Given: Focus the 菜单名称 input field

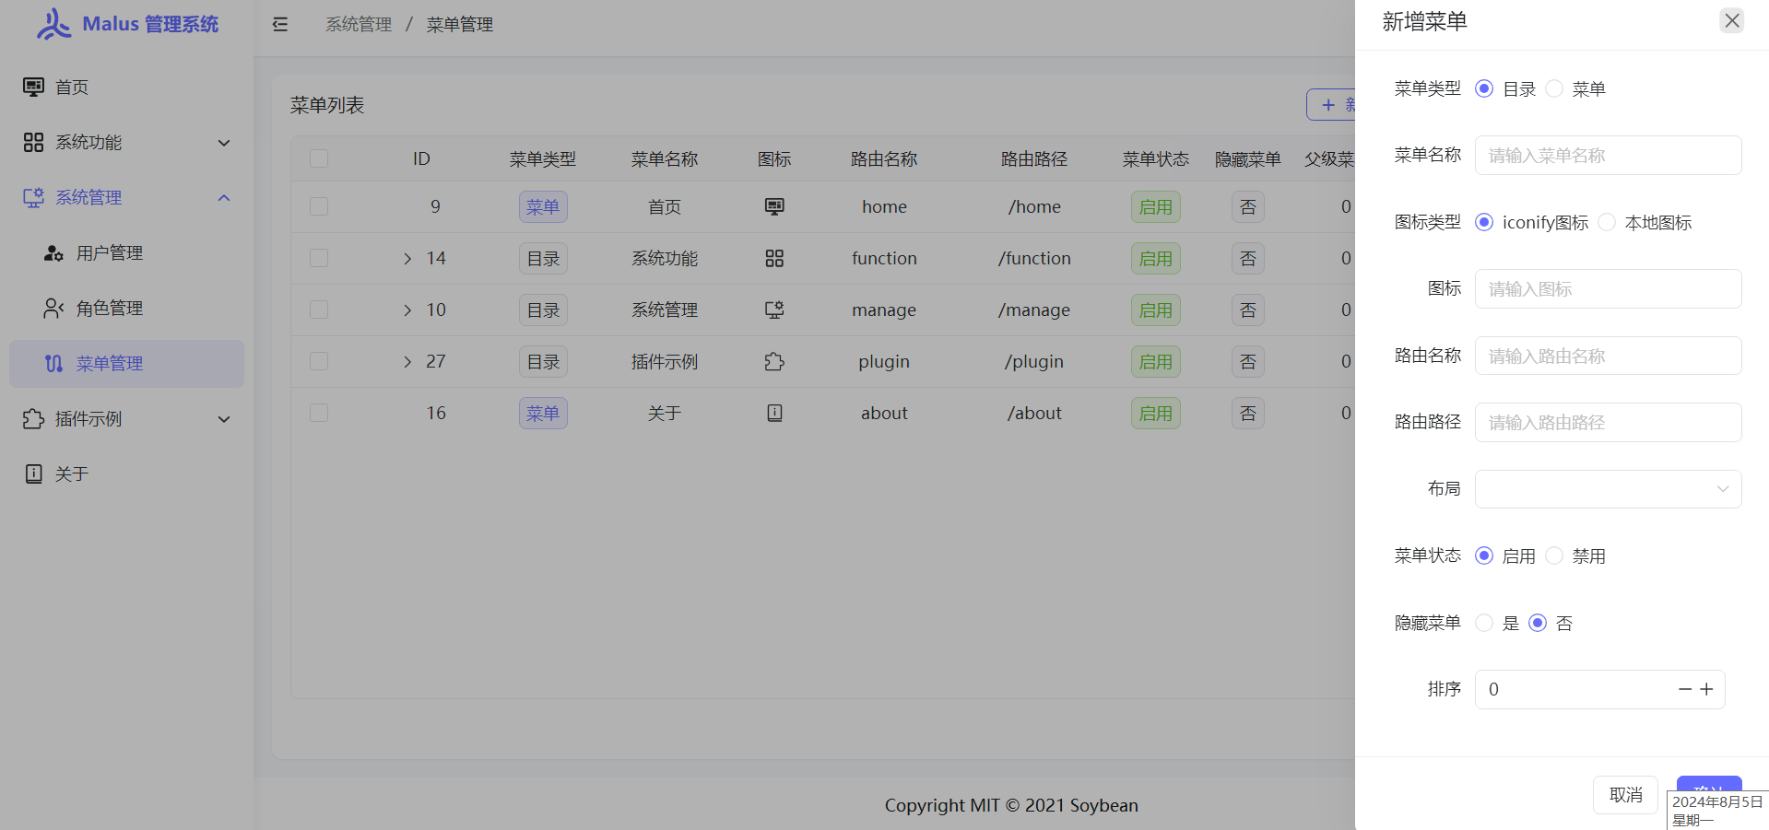Looking at the screenshot, I should [x=1608, y=156].
